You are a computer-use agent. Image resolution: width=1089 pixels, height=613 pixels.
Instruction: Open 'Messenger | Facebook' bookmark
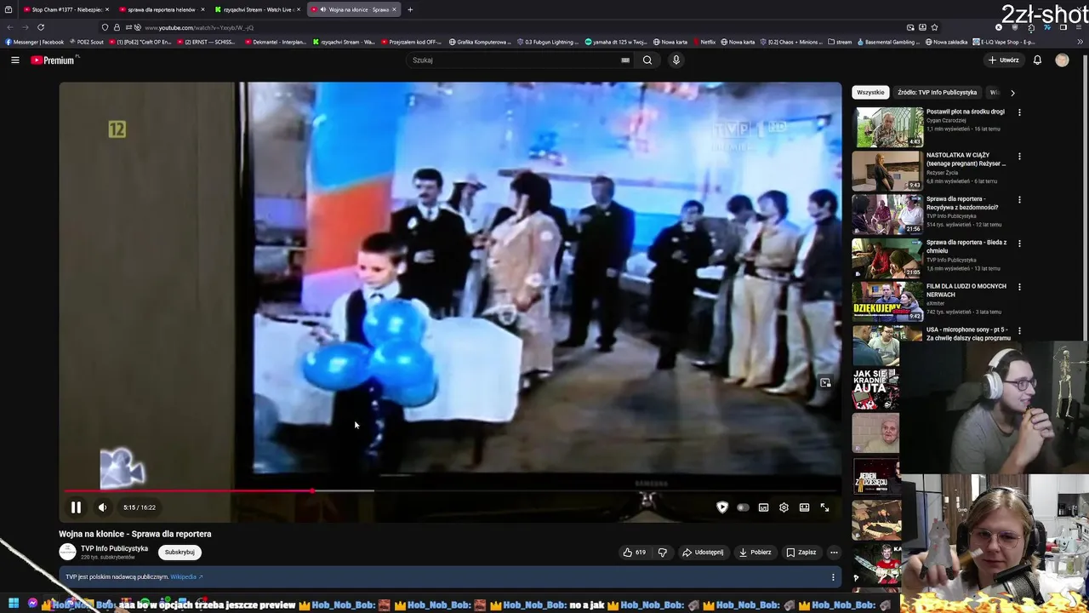35,42
